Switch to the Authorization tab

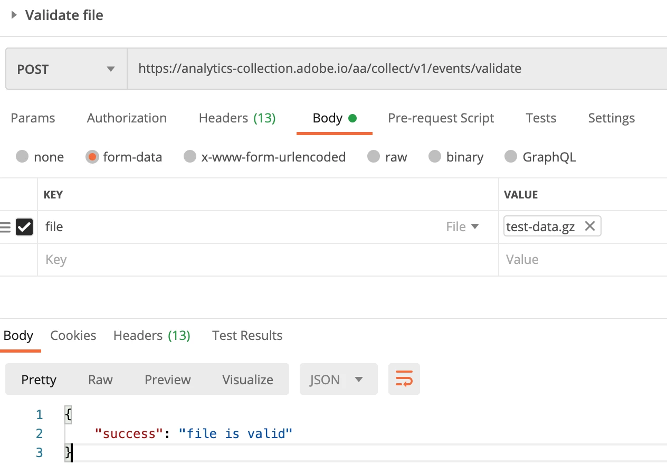pos(127,118)
